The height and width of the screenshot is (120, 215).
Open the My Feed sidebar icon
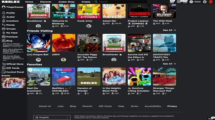click(x=4, y=33)
